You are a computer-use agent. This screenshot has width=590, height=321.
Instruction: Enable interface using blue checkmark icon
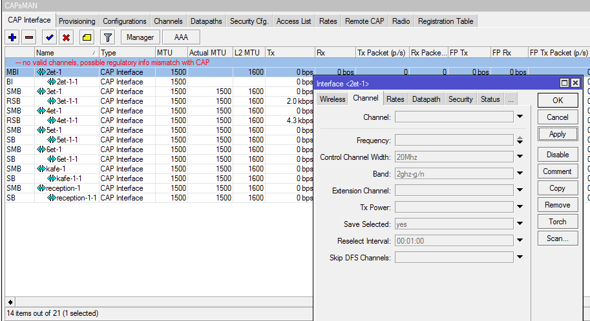(x=49, y=37)
